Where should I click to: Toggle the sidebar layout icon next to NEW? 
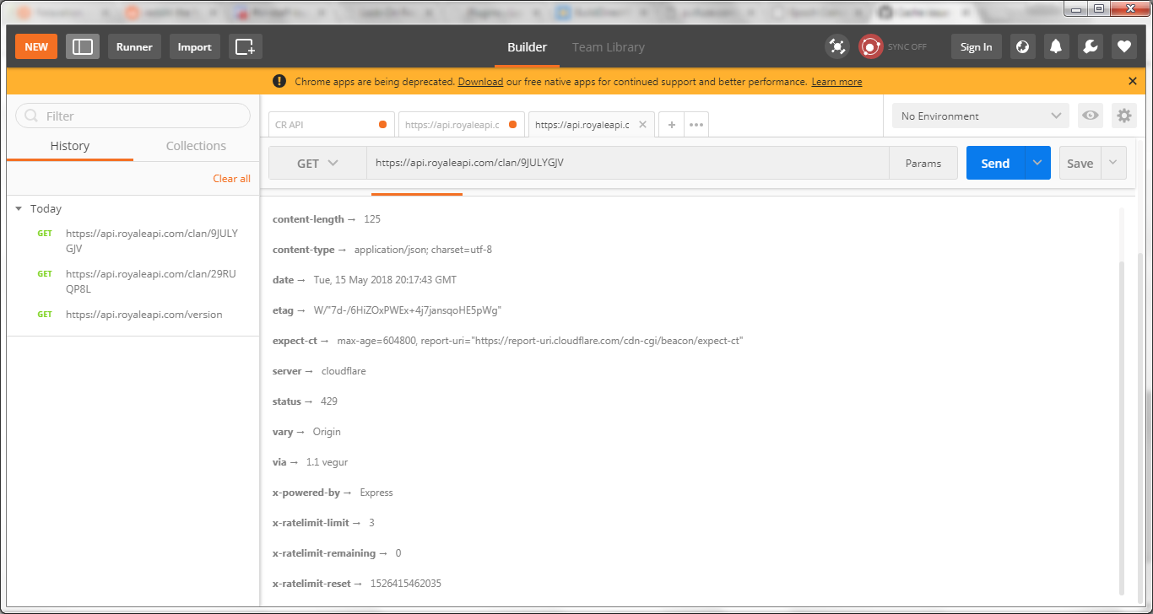click(x=82, y=46)
